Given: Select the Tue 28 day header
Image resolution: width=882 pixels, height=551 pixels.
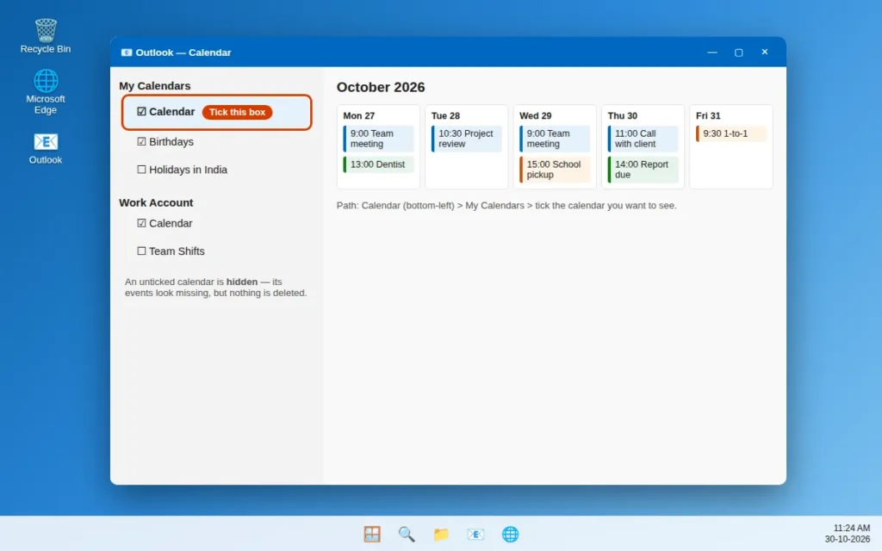Looking at the screenshot, I should 445,115.
